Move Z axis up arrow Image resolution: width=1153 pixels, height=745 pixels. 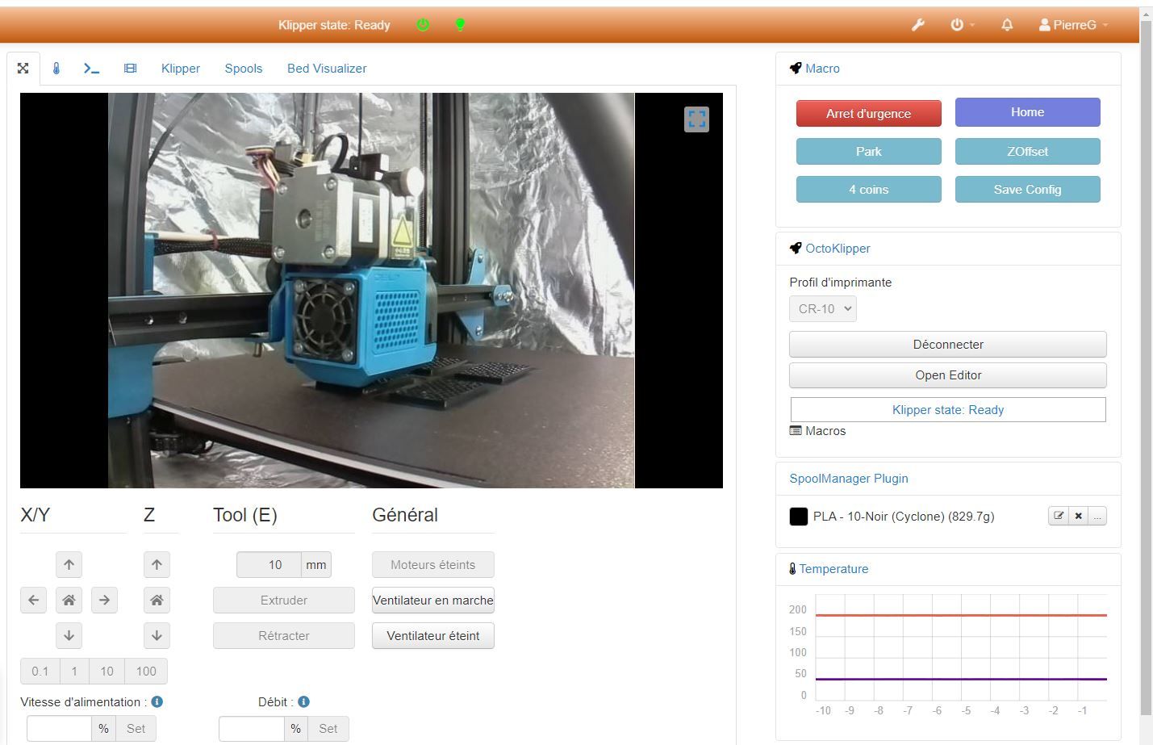point(157,565)
